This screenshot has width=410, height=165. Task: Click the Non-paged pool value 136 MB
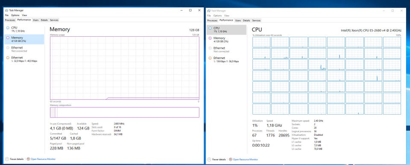click(x=73, y=148)
